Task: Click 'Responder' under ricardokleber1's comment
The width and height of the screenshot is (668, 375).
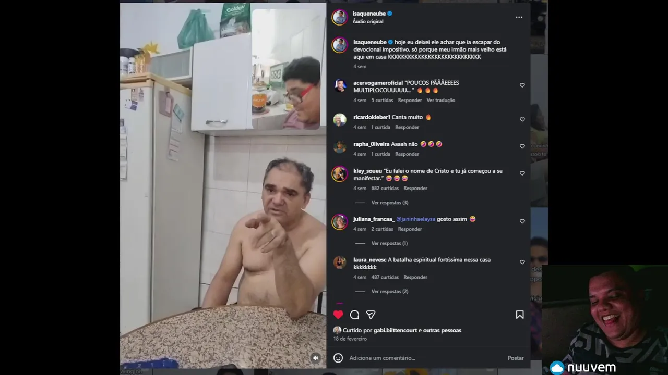Action: (407, 127)
